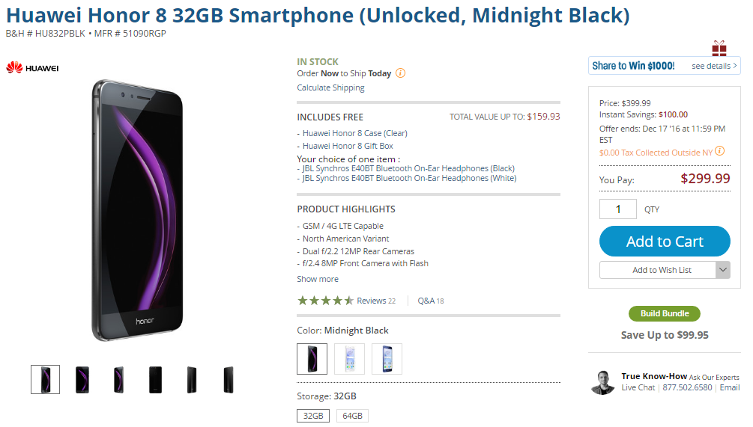Select the first phone thumbnail image
This screenshot has width=753, height=427.
pos(46,380)
